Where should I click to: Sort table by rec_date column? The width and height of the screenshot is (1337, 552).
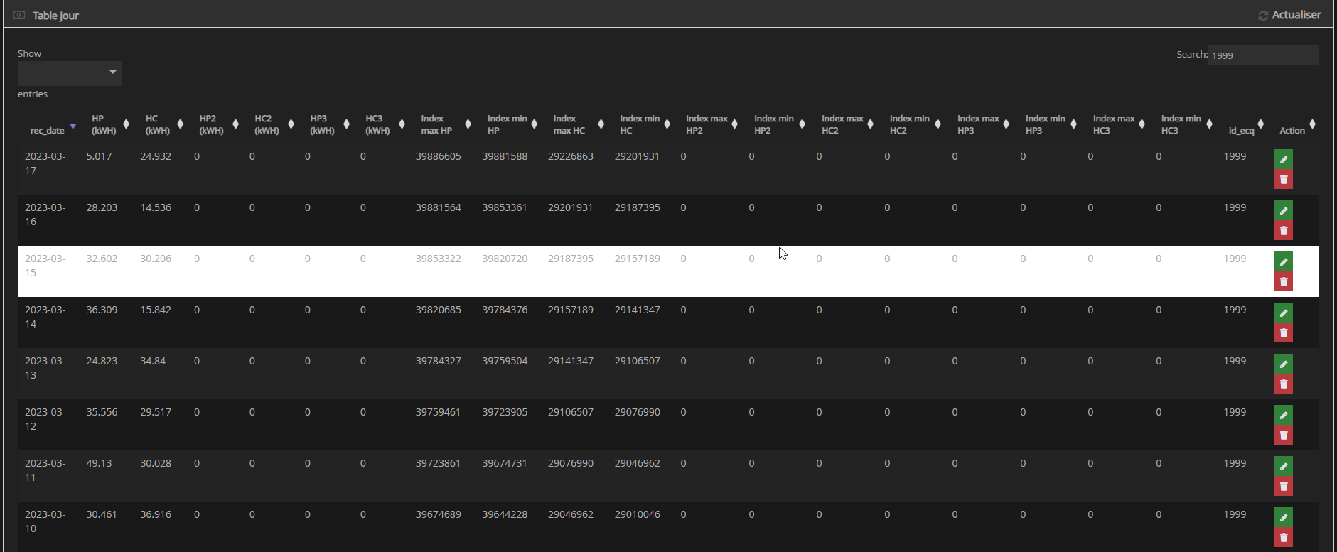pos(48,130)
